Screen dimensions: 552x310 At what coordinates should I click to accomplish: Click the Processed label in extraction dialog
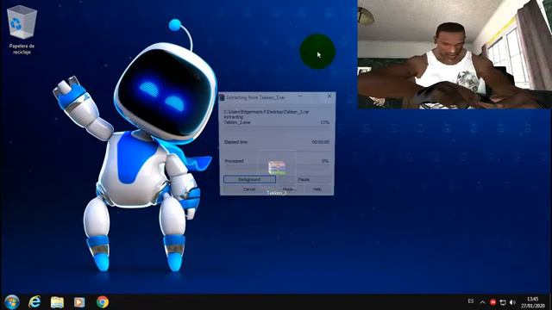pos(234,161)
